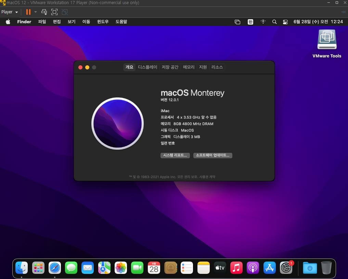Screen dimensions: 348x279
Task: Toggle the Korean input source indicator
Action: click(x=250, y=22)
